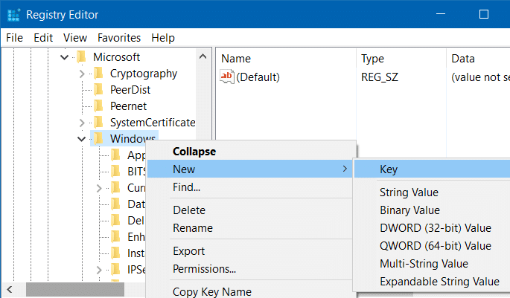Click the PeerDist folder icon

98,90
